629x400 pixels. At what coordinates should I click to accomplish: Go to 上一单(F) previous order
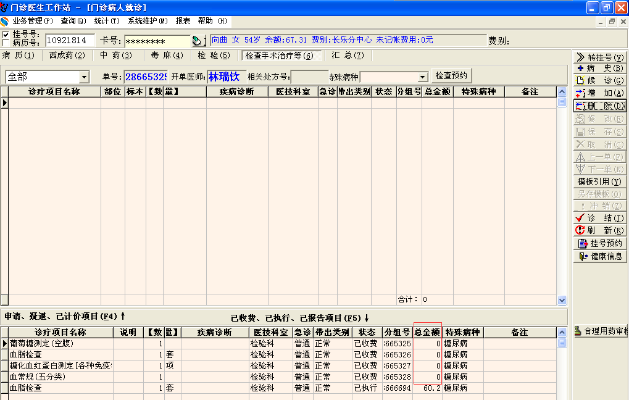pos(600,157)
